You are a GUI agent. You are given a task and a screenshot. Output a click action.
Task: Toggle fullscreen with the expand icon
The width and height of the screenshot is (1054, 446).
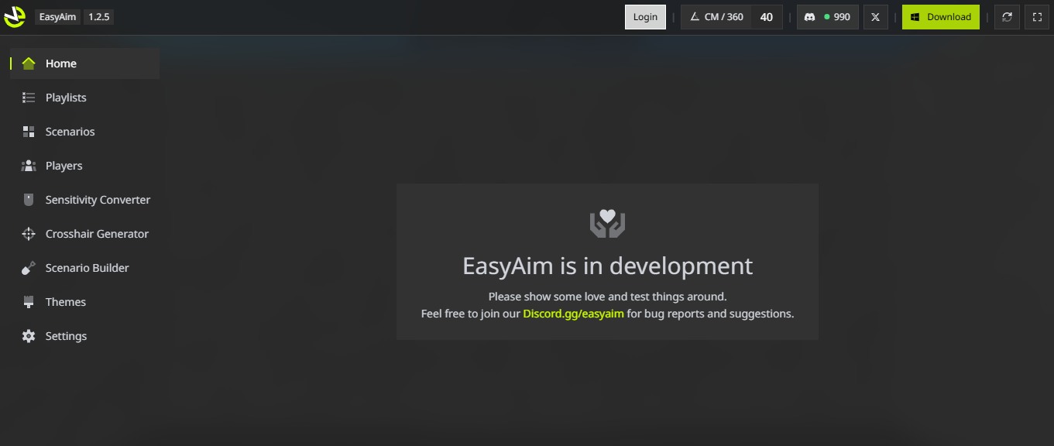point(1038,17)
